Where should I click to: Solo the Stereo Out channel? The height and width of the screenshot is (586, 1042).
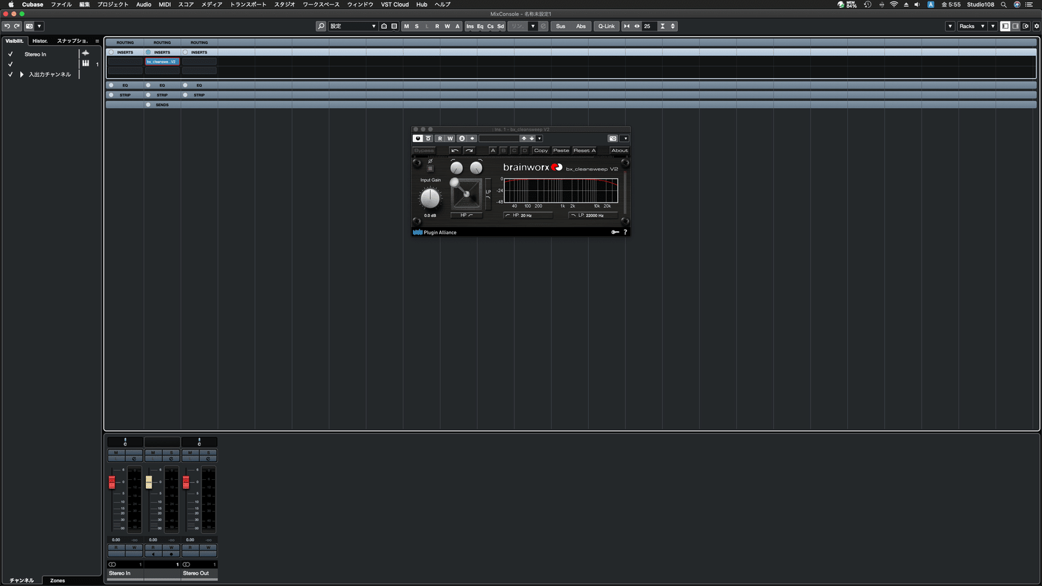pos(208,453)
